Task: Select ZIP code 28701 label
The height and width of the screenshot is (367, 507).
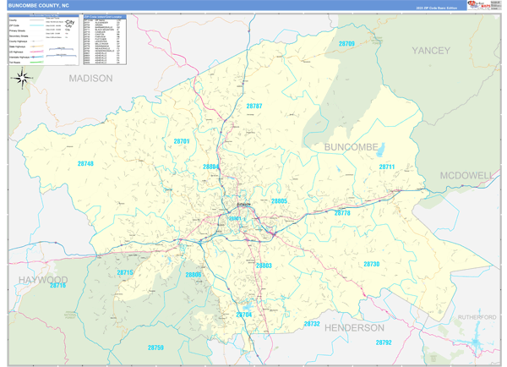Action: coord(182,141)
